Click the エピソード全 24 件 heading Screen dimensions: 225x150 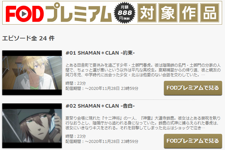(x=28, y=38)
